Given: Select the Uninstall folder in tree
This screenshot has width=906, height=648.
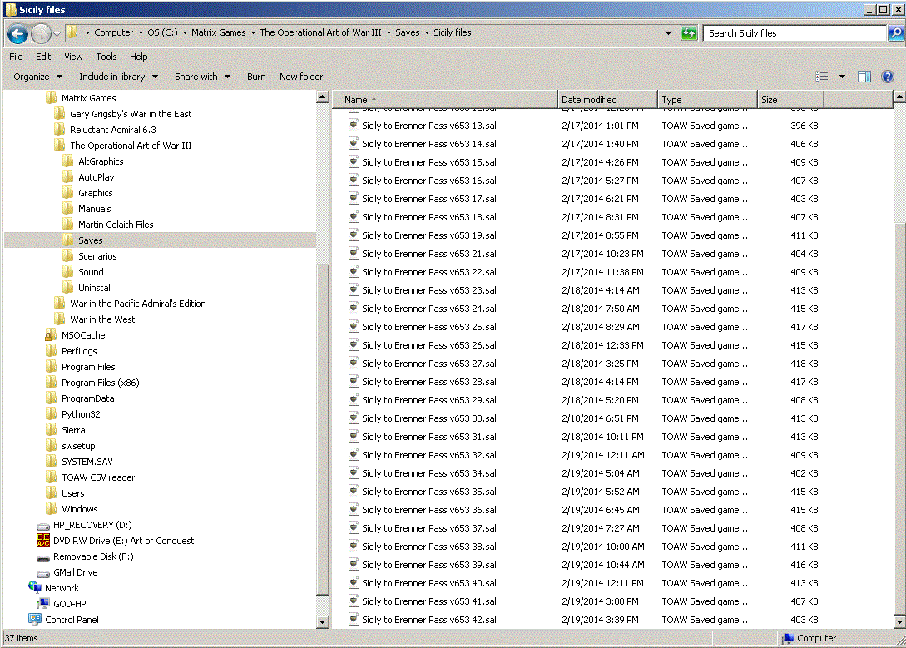Looking at the screenshot, I should pos(95,288).
